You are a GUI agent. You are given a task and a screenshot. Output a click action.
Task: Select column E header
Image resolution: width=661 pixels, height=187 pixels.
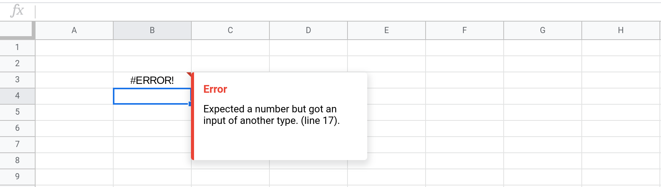click(x=387, y=30)
